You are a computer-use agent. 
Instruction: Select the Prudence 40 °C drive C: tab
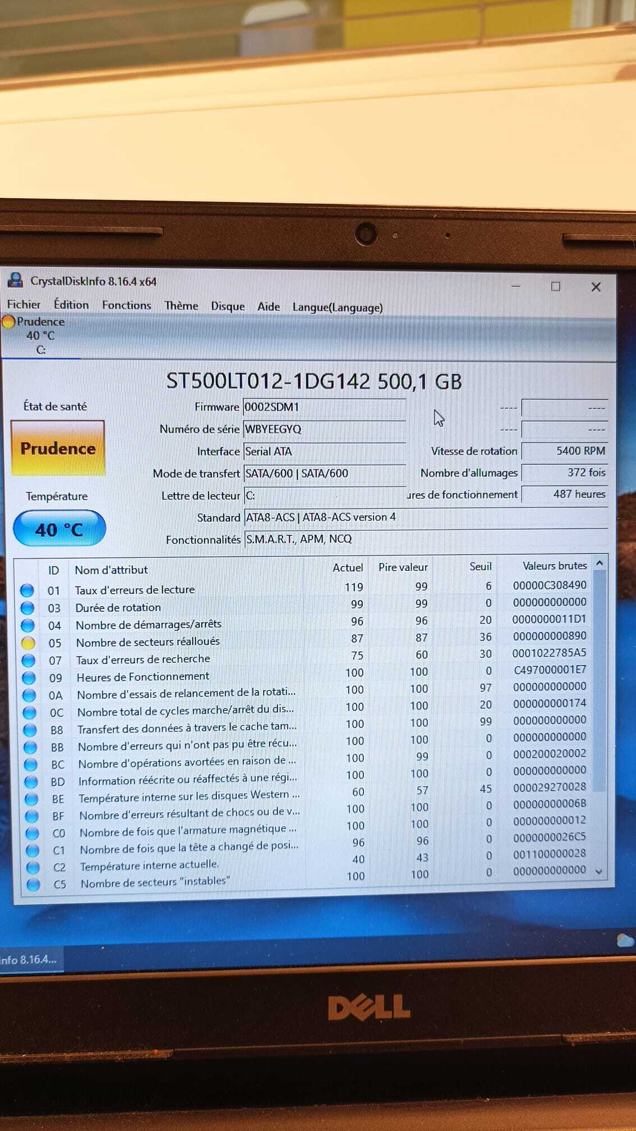coord(39,336)
